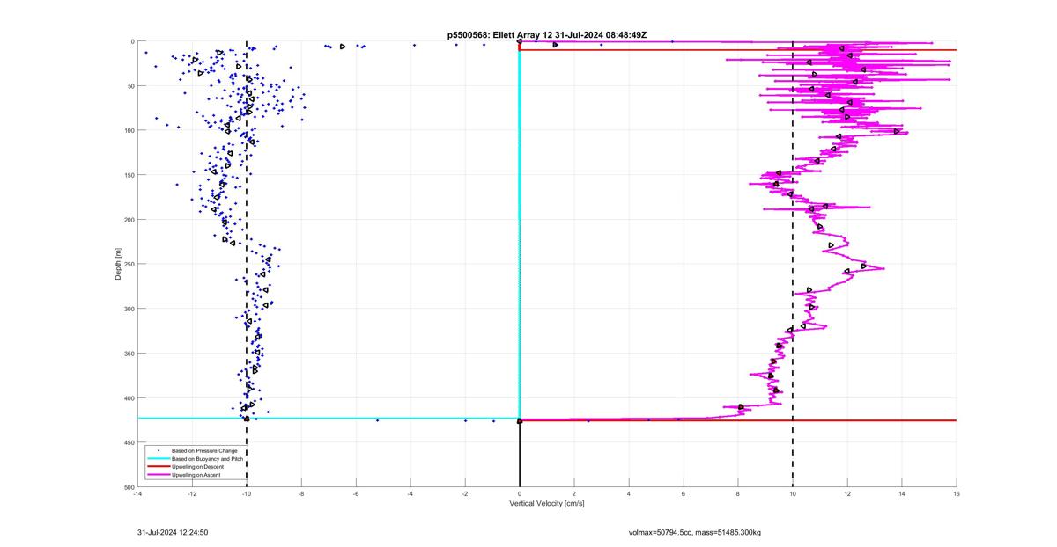
Task: Click velocity axis tick label '14'
Action: point(902,494)
